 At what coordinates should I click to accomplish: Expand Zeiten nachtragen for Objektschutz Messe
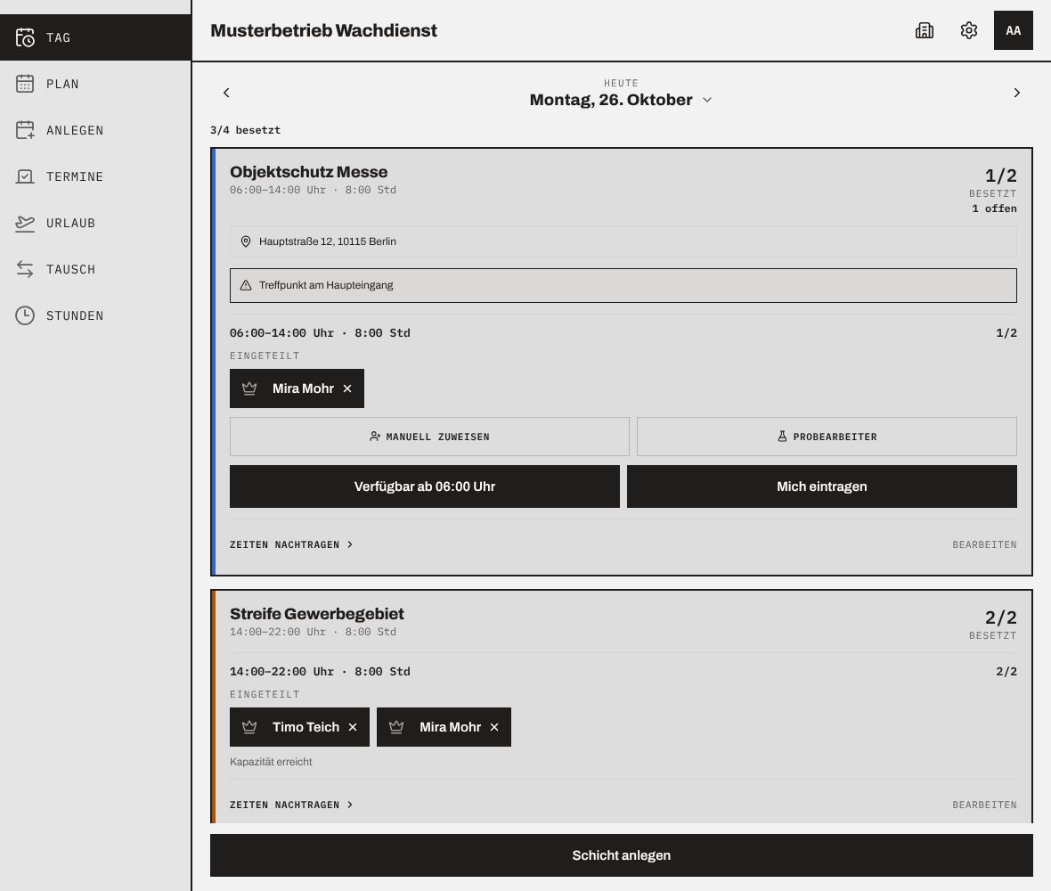[291, 544]
